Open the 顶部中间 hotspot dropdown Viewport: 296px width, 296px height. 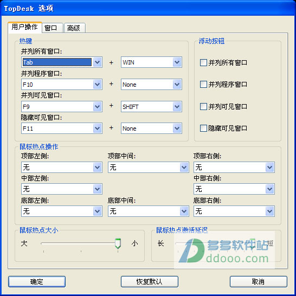pyautogui.click(x=149, y=168)
